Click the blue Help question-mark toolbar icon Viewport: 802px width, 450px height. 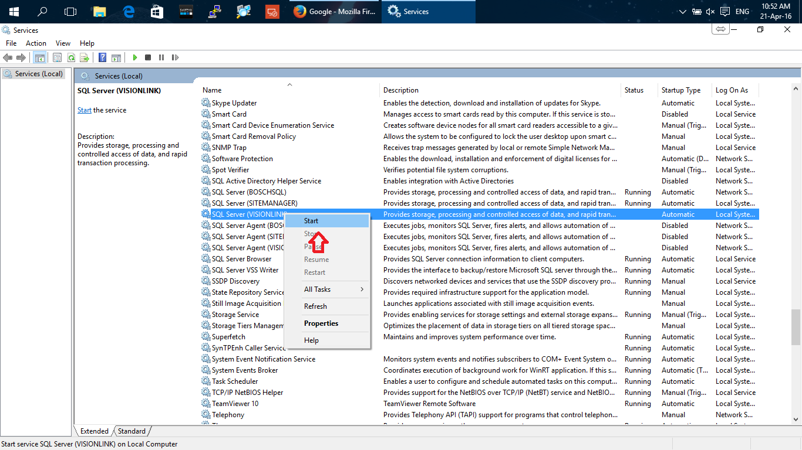click(x=103, y=57)
